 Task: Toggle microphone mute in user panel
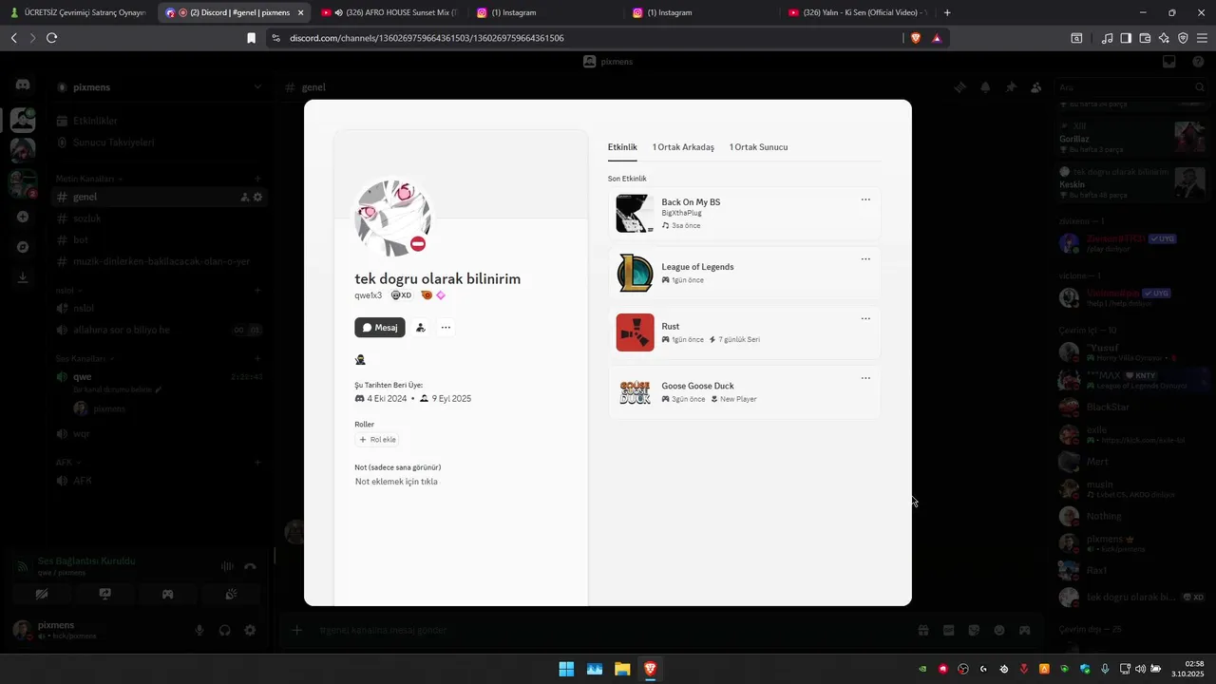pyautogui.click(x=199, y=630)
